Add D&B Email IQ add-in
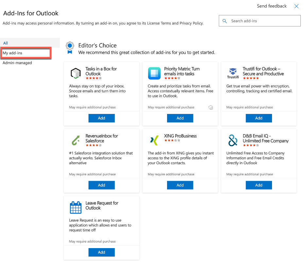The width and height of the screenshot is (306, 269). pyautogui.click(x=259, y=185)
